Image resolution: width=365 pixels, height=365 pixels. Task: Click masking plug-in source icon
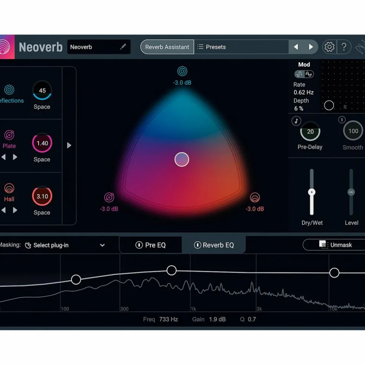(x=28, y=245)
